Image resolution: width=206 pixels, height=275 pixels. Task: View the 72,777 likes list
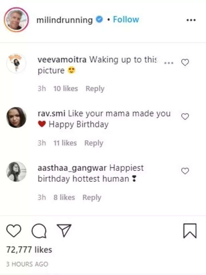click(29, 250)
